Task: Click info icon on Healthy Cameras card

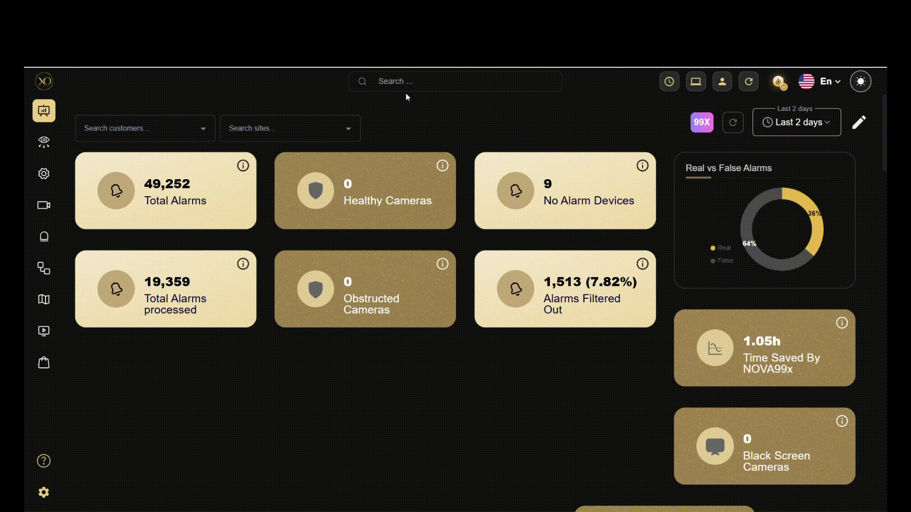Action: pyautogui.click(x=443, y=165)
